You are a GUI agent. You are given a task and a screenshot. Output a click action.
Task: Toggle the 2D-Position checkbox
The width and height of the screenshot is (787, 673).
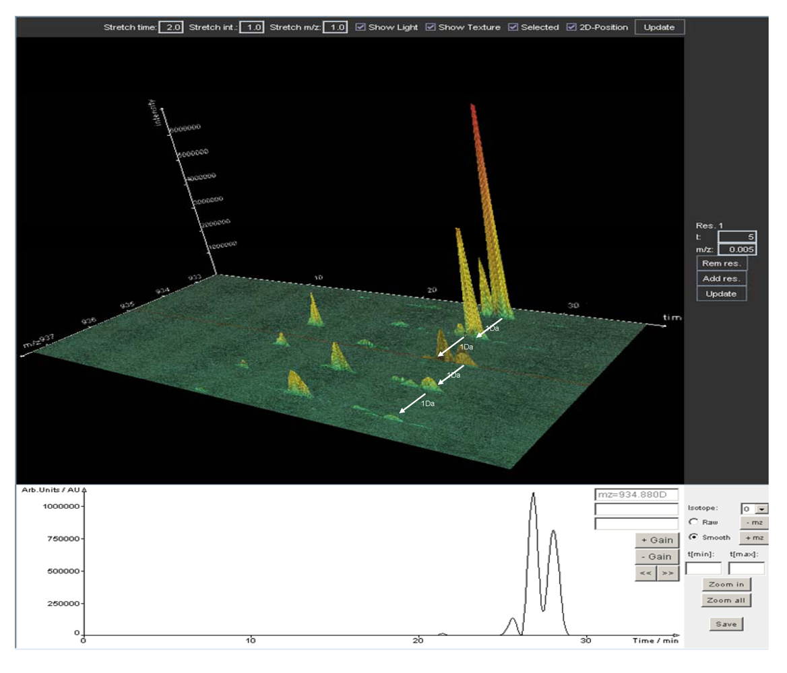click(x=572, y=28)
